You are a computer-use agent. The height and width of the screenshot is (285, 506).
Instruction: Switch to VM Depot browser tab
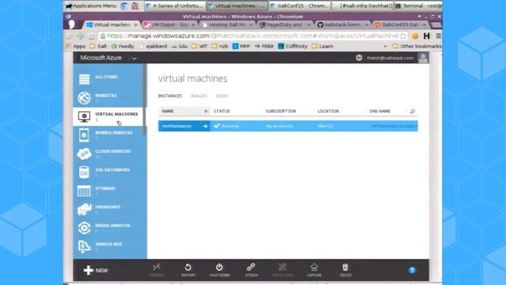(169, 25)
